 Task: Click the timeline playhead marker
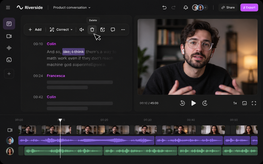(60, 120)
